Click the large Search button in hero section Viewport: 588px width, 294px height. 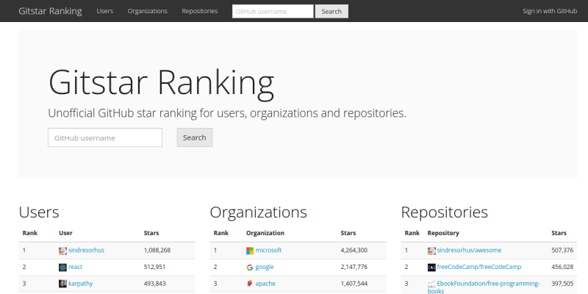tap(195, 137)
